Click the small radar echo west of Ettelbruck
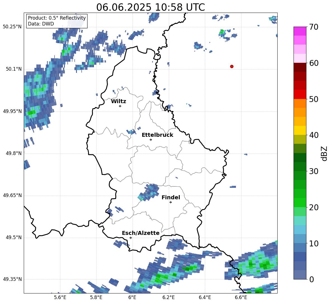The height and width of the screenshot is (303, 331). 131,132
